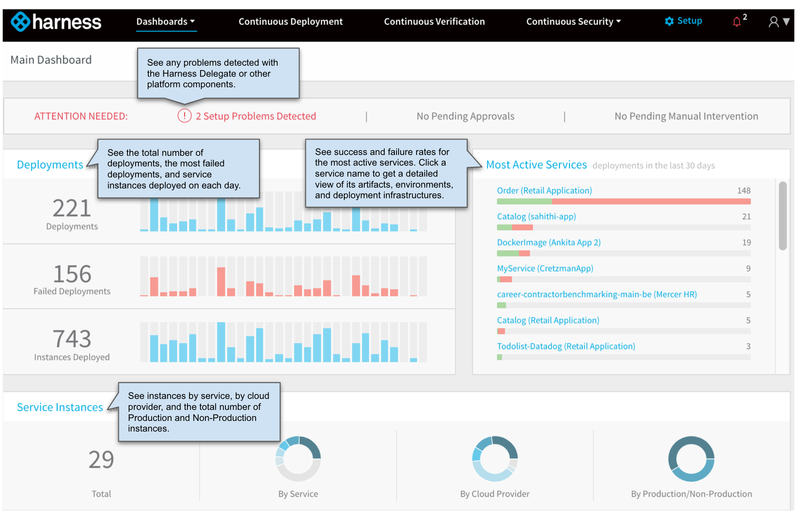Open career-contractorbenchmarking-main-be (Mercer HR) service
The image size is (798, 518).
[597, 294]
